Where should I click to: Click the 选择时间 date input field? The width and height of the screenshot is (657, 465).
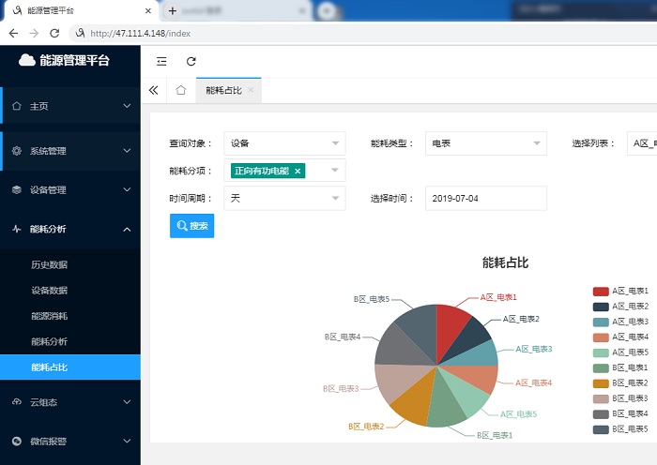click(485, 199)
